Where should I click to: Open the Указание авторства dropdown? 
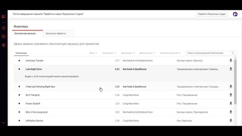pyautogui.click(x=170, y=53)
